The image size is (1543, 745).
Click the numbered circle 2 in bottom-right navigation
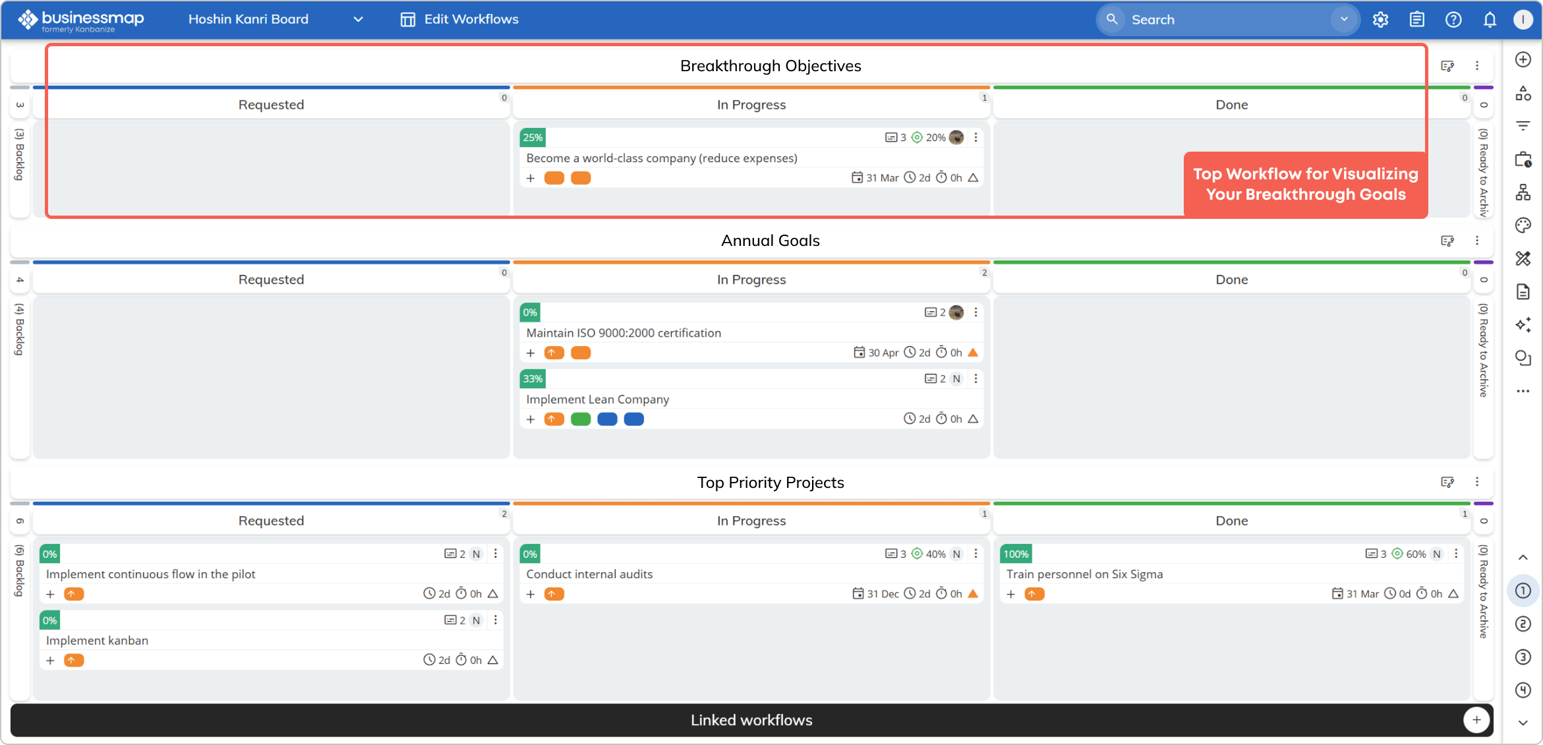(x=1523, y=624)
